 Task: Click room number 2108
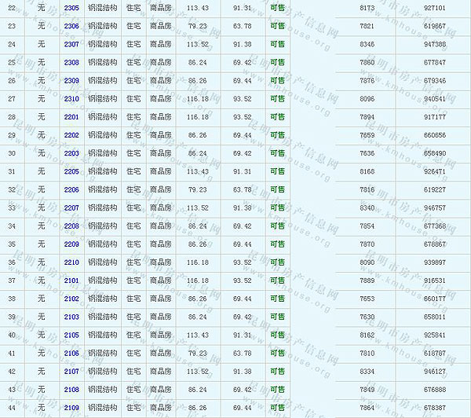click(x=71, y=390)
